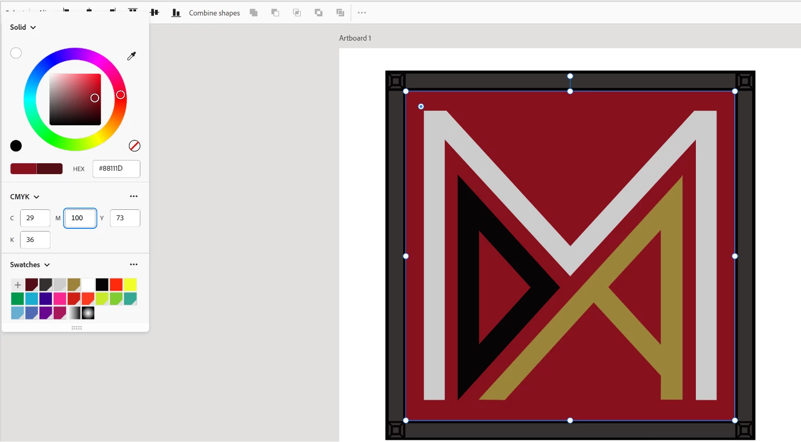
Task: Click the Y yellow value field
Action: 125,218
